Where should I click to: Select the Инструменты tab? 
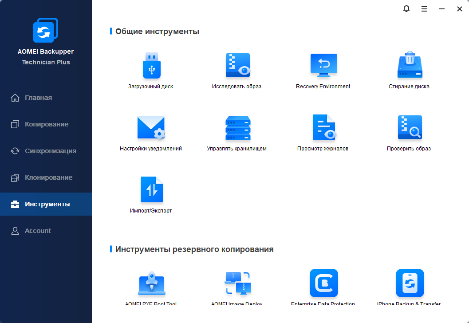(46, 204)
